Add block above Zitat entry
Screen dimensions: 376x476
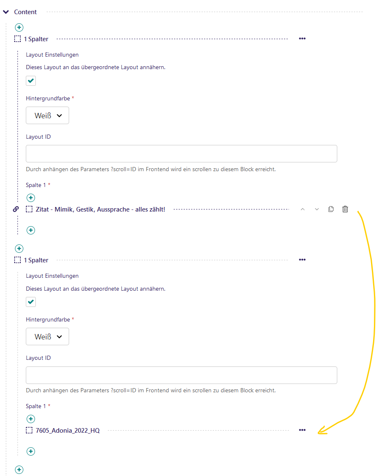coord(31,198)
